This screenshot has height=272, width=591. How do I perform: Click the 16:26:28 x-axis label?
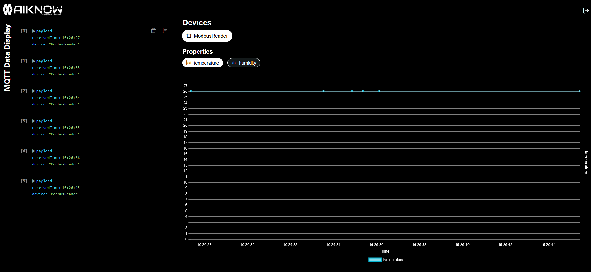tap(204, 245)
